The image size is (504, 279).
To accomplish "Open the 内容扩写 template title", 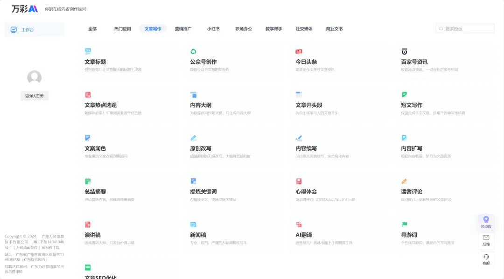I will (412, 148).
